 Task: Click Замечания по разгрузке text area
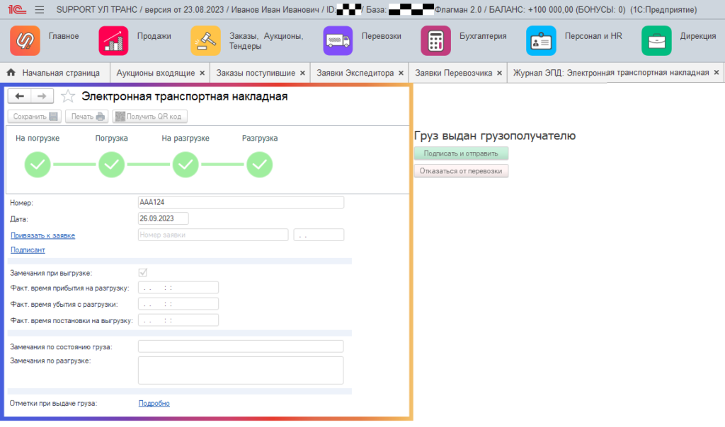click(241, 370)
